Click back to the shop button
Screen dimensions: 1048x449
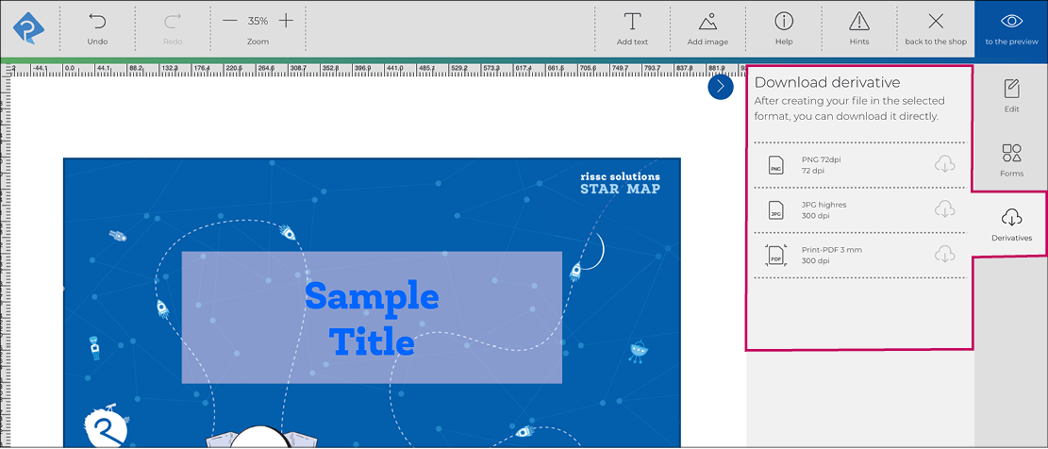[936, 22]
